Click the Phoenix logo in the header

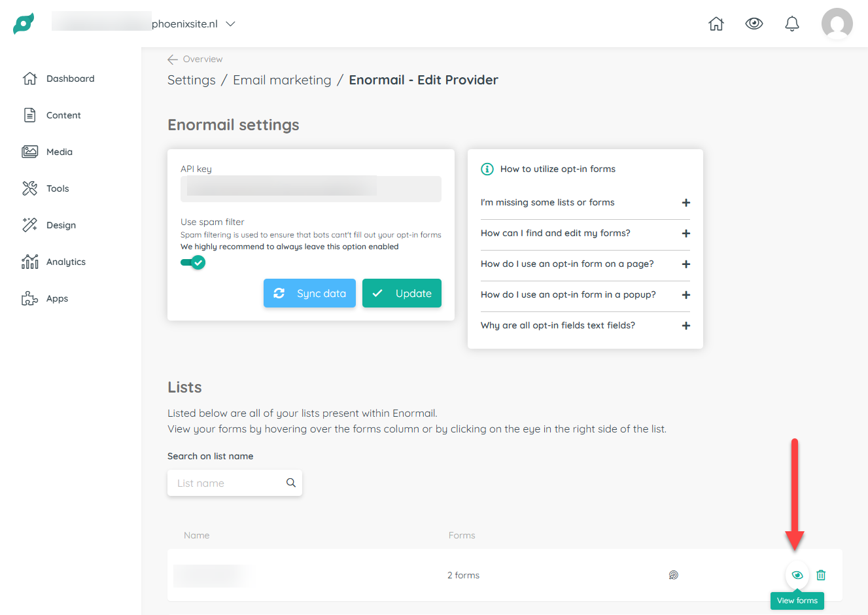click(x=24, y=24)
